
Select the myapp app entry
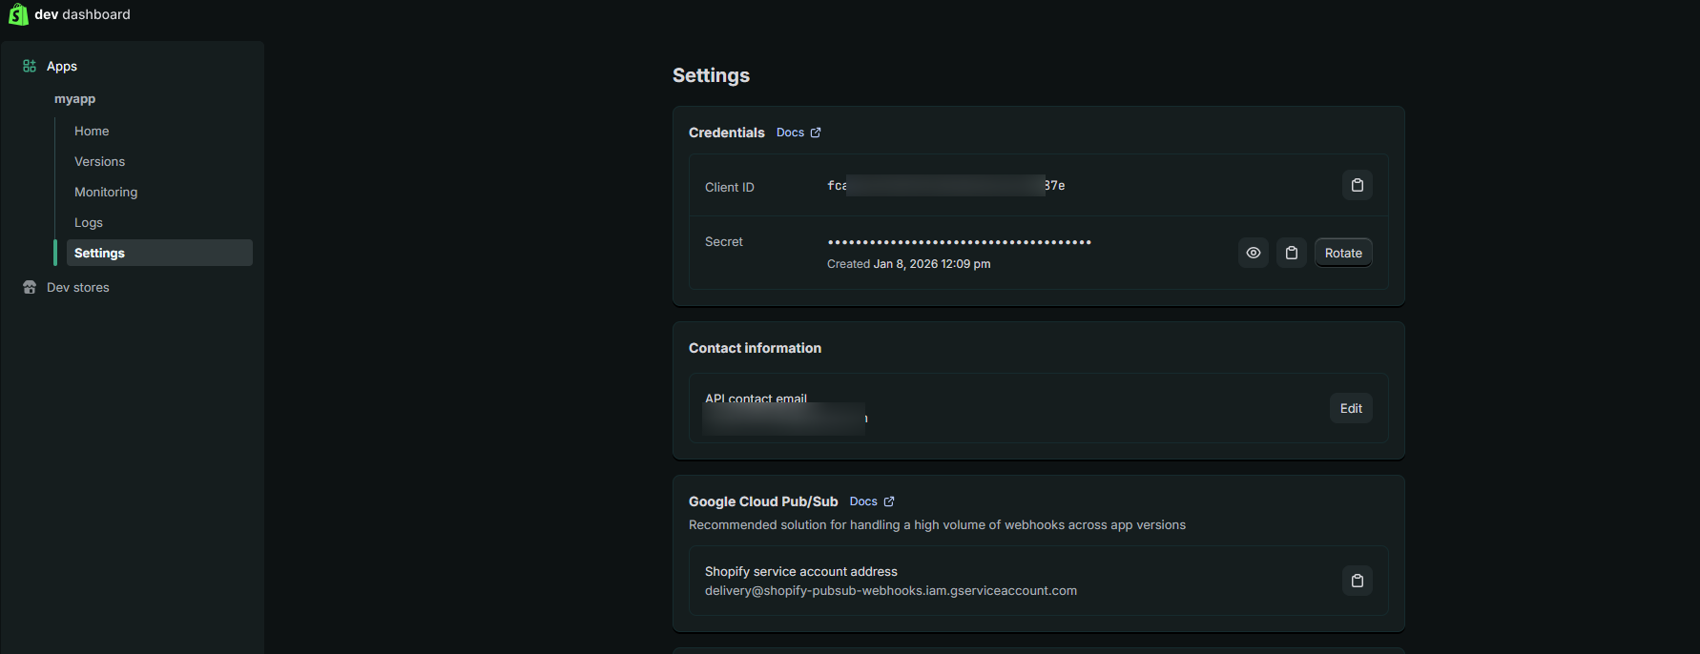[74, 98]
